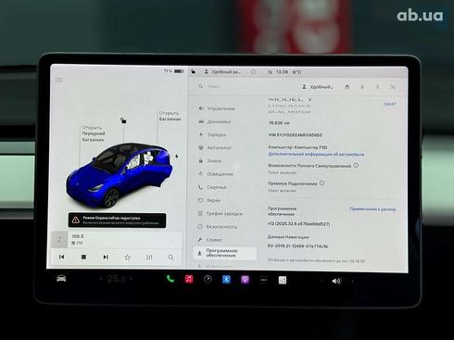Show Premium Connectivity info icon
The image size is (454, 340).
pyautogui.click(x=322, y=183)
